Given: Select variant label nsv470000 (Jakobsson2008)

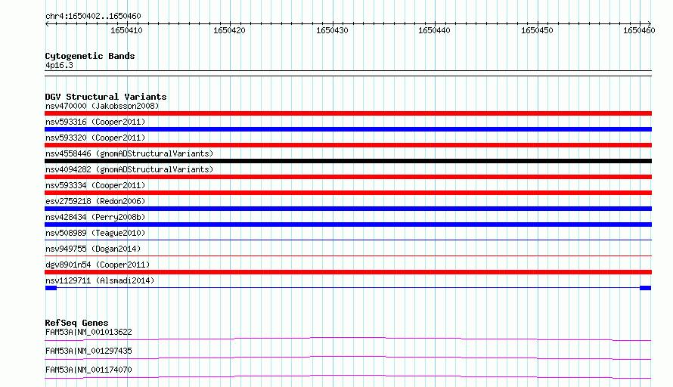Looking at the screenshot, I should (x=102, y=106).
